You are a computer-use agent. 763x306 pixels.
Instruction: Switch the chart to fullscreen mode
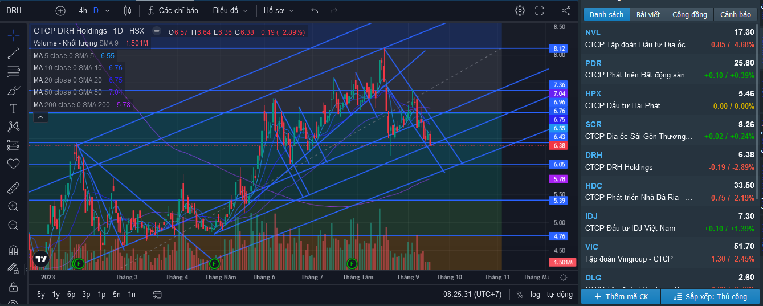click(x=539, y=10)
